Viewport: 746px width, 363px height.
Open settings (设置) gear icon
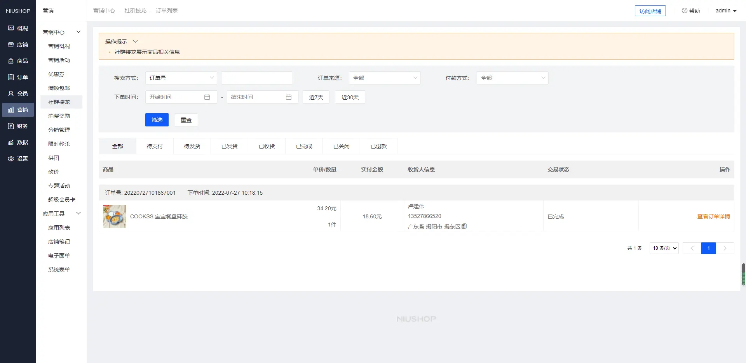pos(11,159)
